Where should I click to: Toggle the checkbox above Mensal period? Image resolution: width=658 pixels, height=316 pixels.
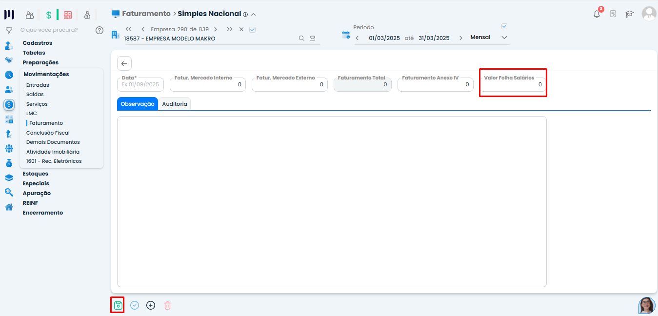[504, 26]
